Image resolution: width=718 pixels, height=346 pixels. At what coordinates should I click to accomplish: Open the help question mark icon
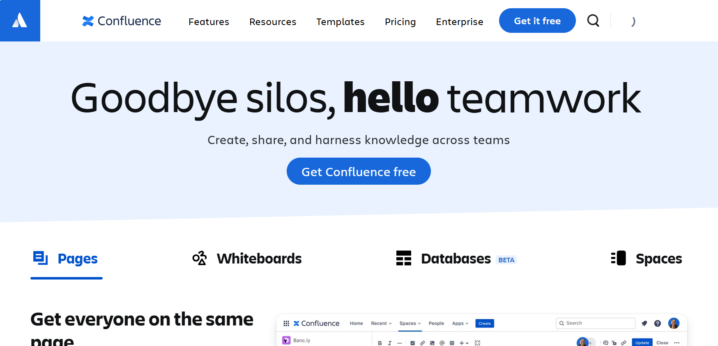coord(657,323)
